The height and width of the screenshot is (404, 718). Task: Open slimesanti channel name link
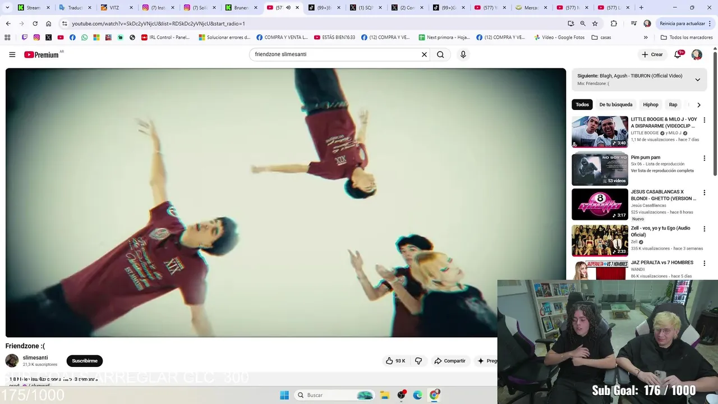point(35,357)
